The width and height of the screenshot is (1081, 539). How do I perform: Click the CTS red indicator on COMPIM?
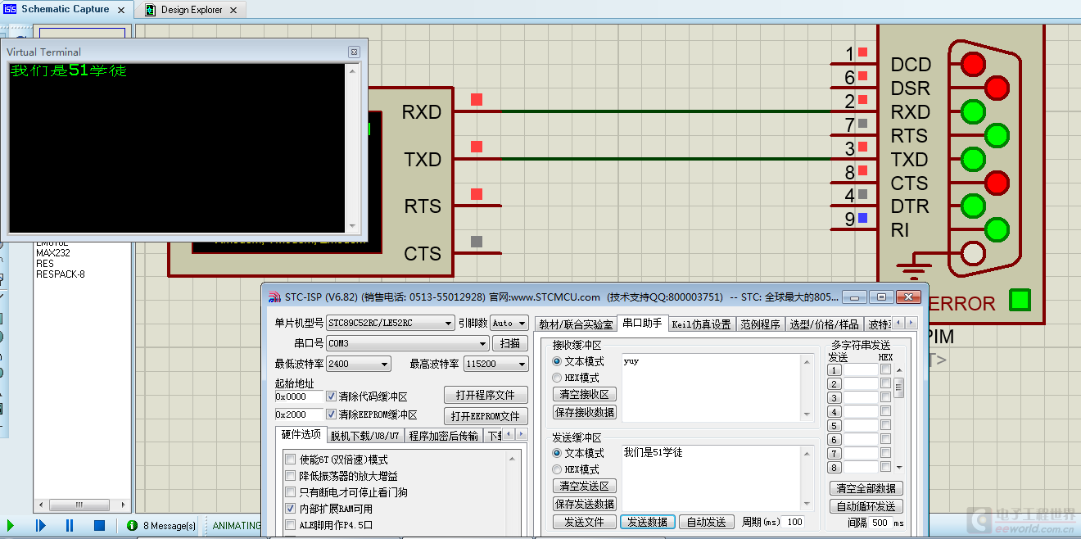click(997, 181)
